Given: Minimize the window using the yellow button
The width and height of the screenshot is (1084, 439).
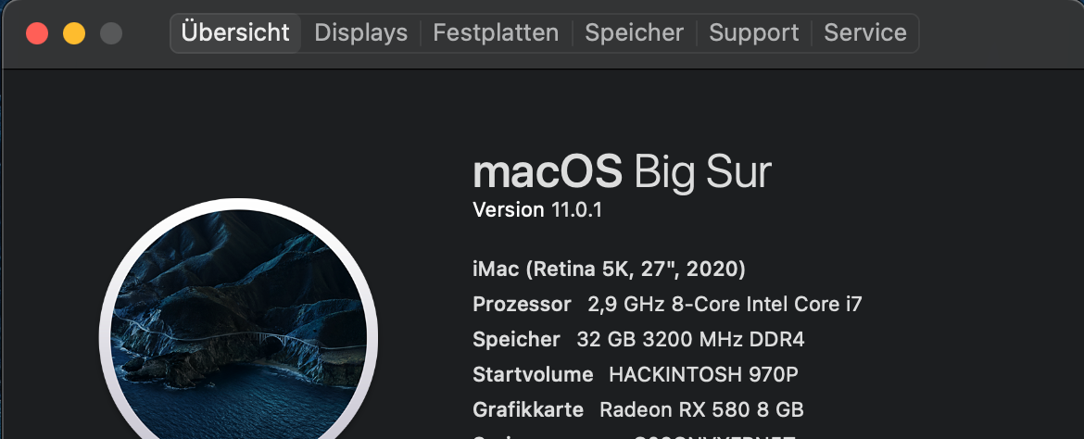Looking at the screenshot, I should coord(74,34).
